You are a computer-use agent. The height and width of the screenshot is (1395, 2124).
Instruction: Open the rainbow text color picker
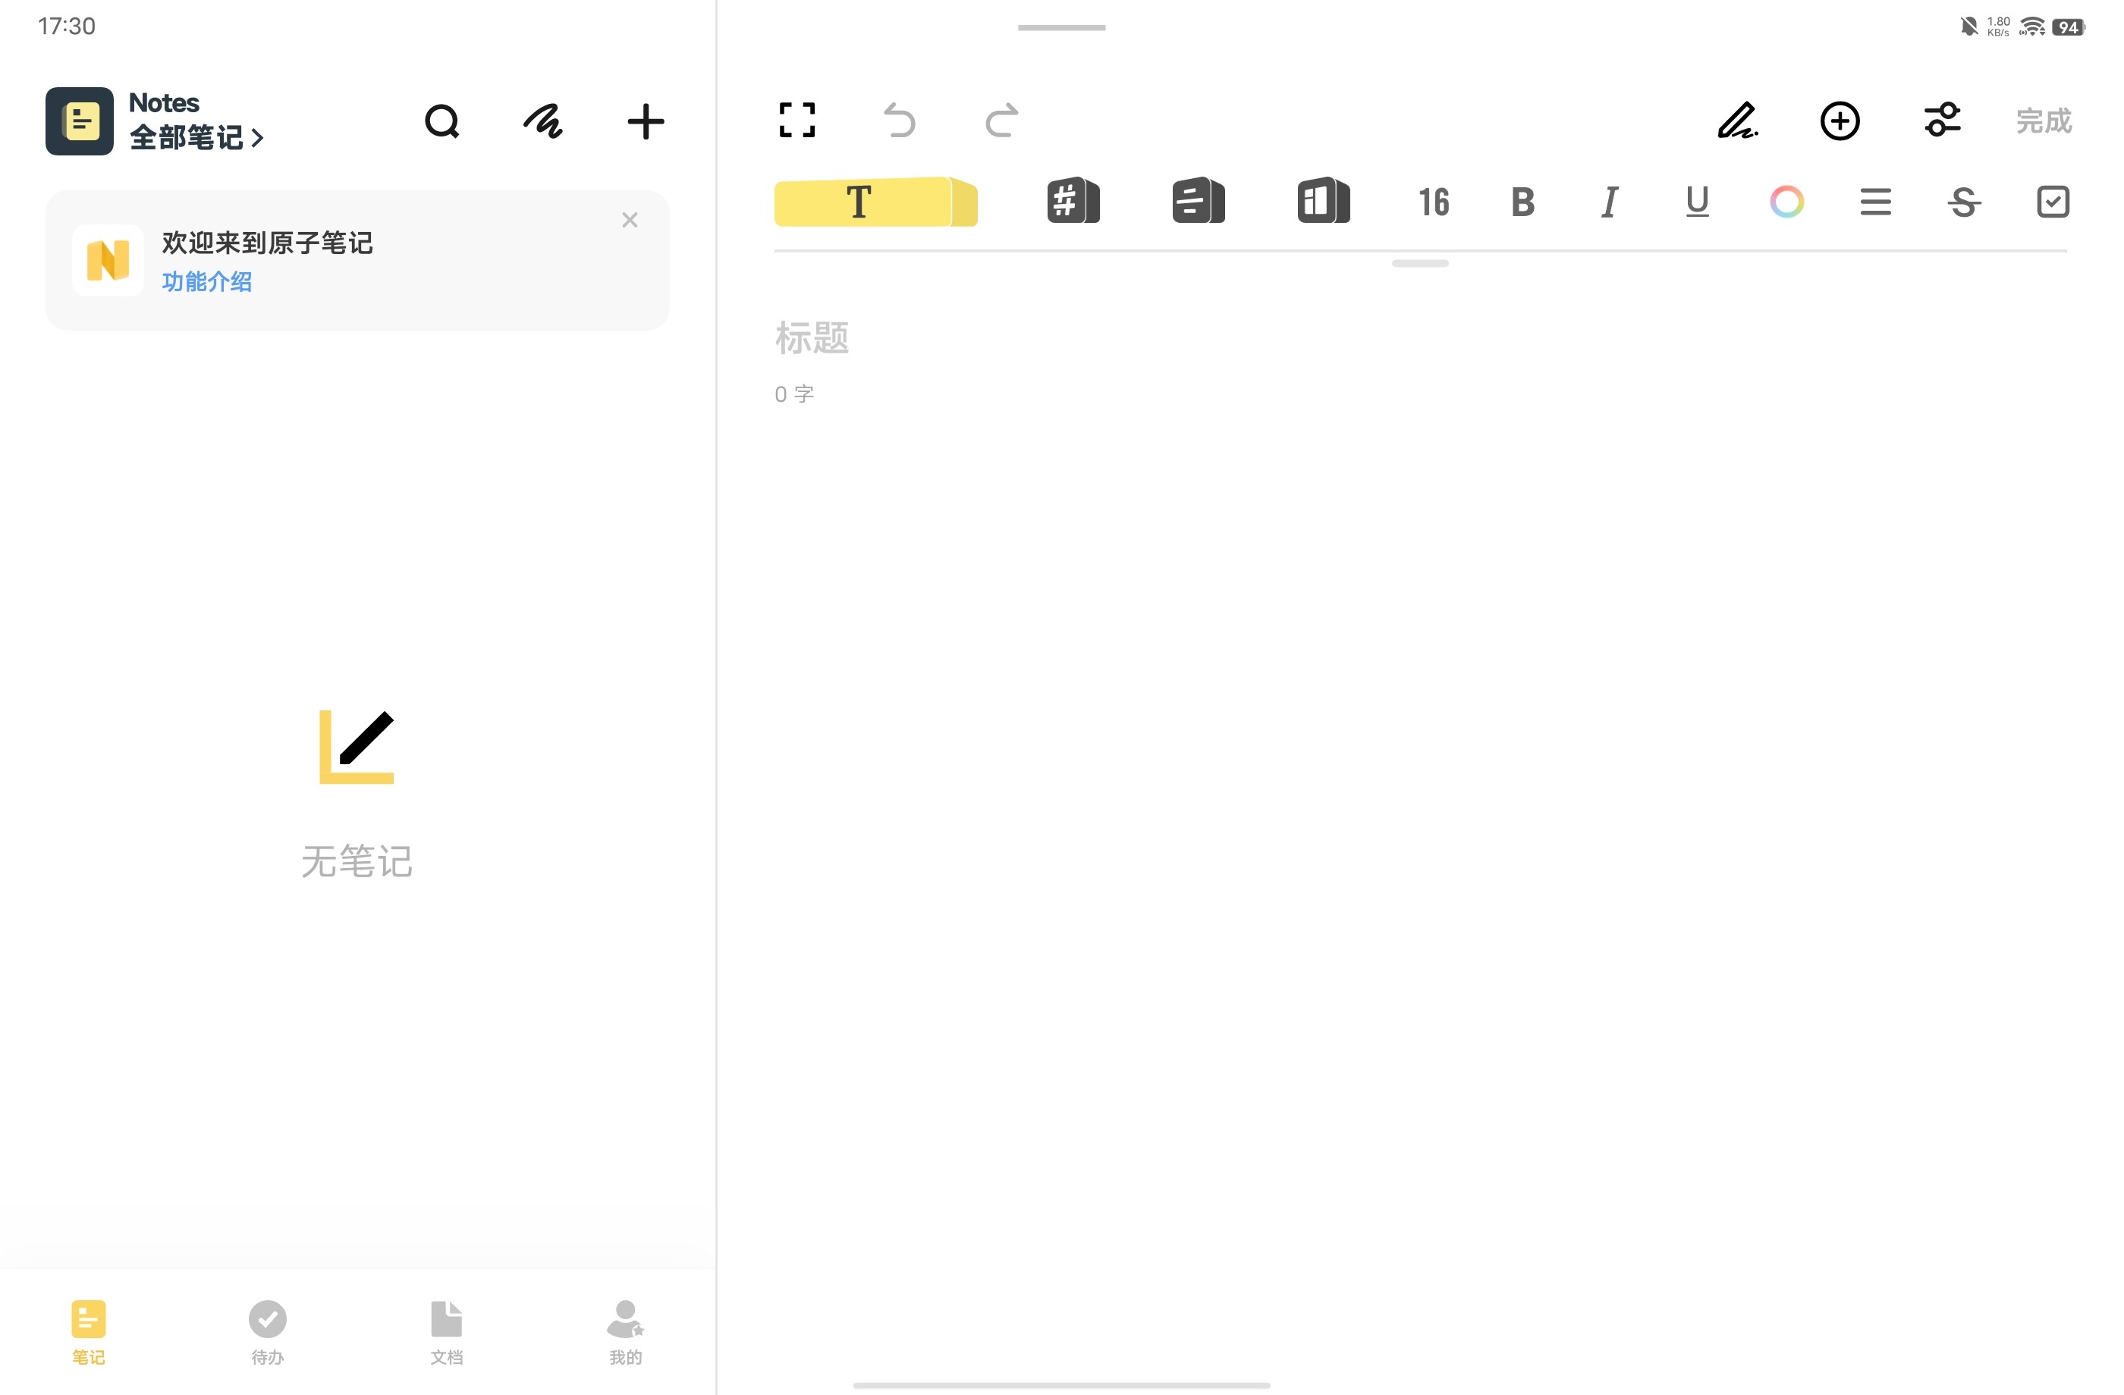pyautogui.click(x=1786, y=202)
